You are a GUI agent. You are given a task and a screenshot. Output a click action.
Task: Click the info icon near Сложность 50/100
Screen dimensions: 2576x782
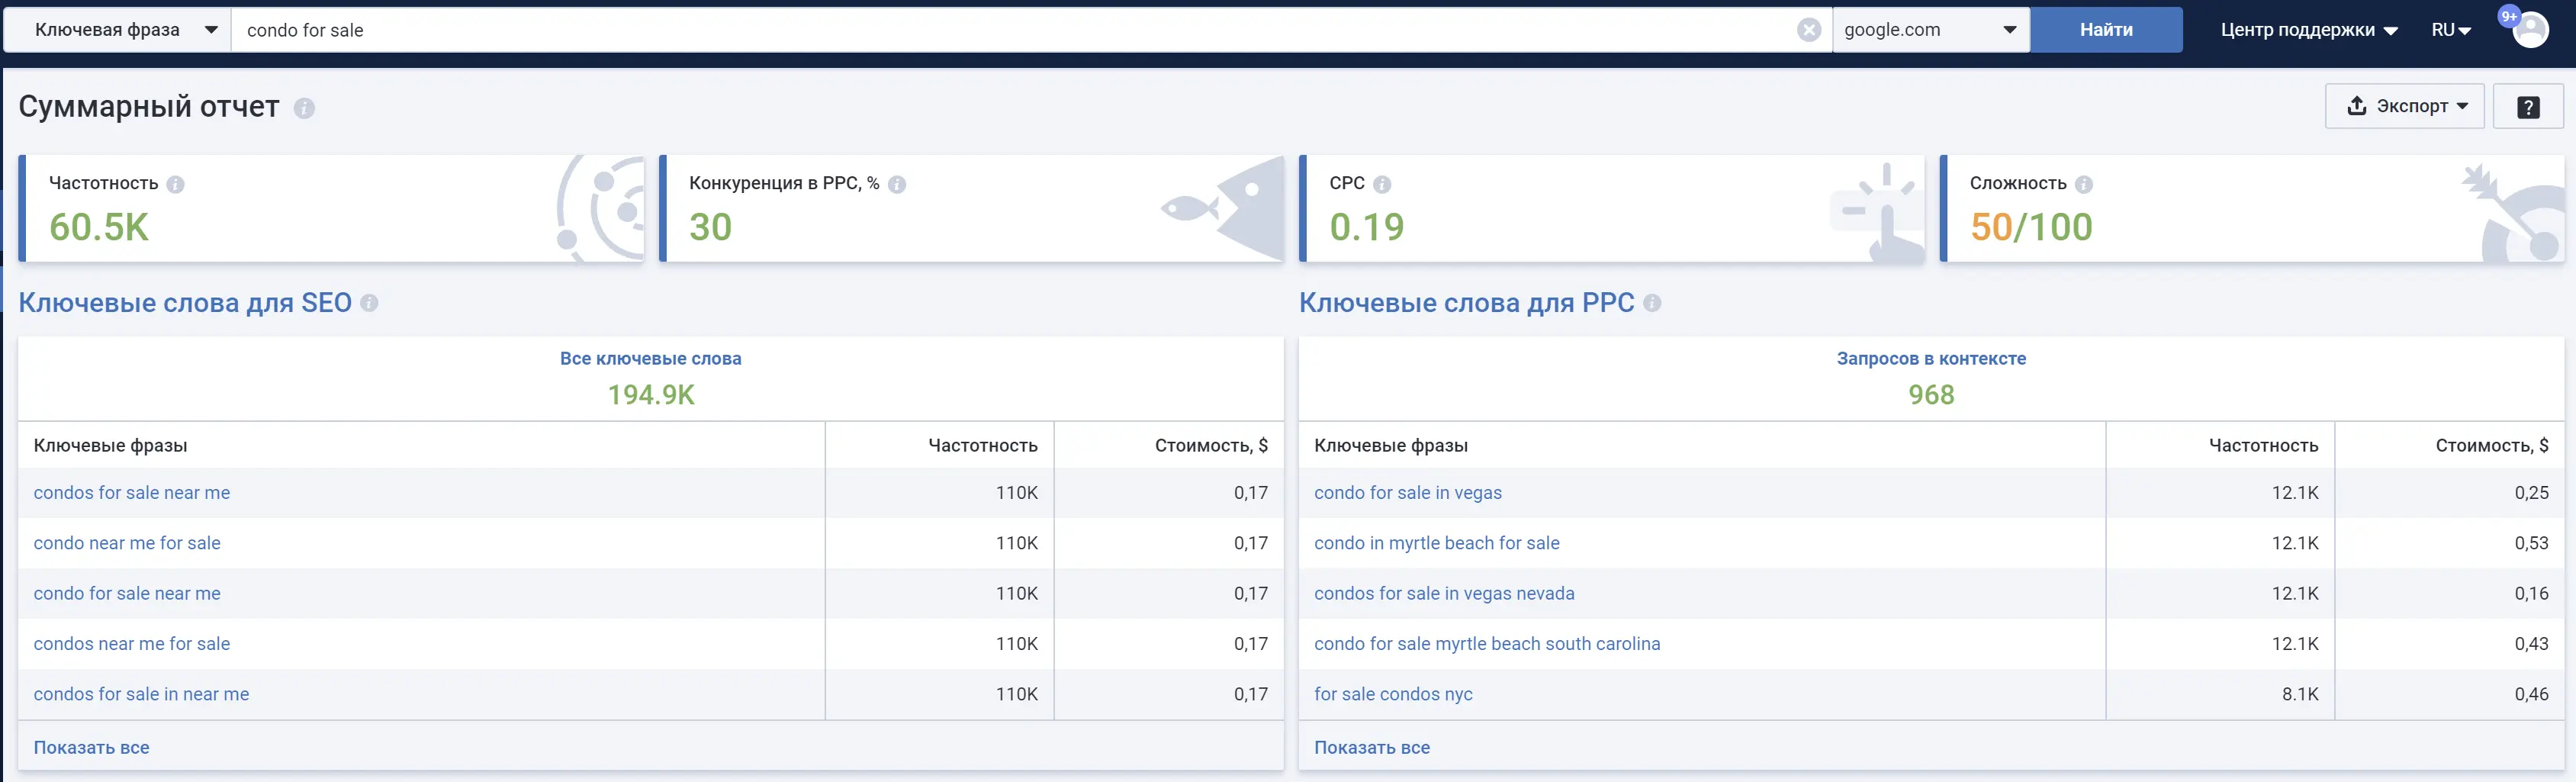[2086, 184]
